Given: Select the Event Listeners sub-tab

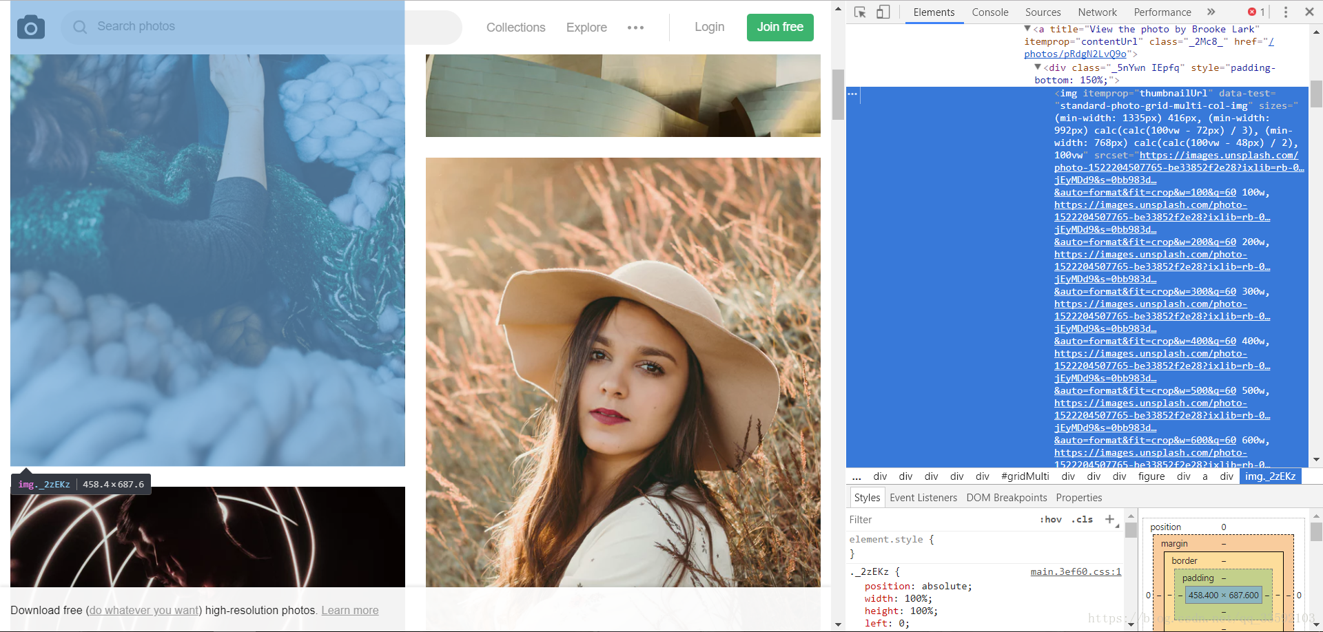Looking at the screenshot, I should (x=923, y=498).
